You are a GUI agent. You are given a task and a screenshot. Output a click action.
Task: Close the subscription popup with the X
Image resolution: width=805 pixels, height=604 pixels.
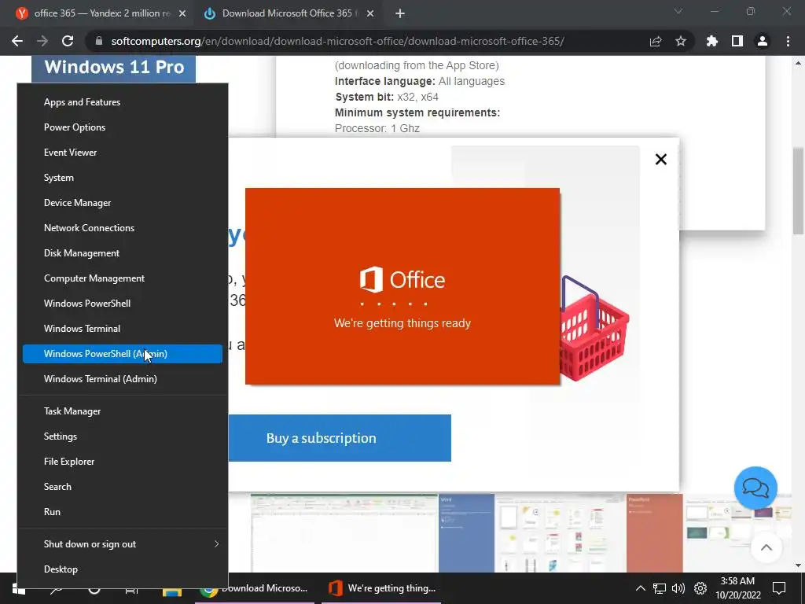[661, 159]
